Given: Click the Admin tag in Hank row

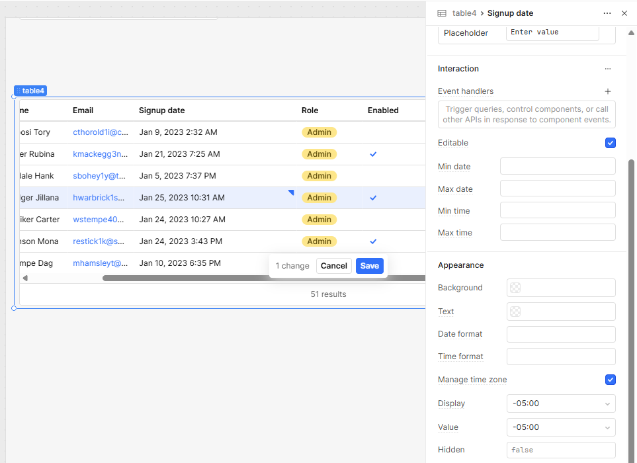Looking at the screenshot, I should pos(319,176).
